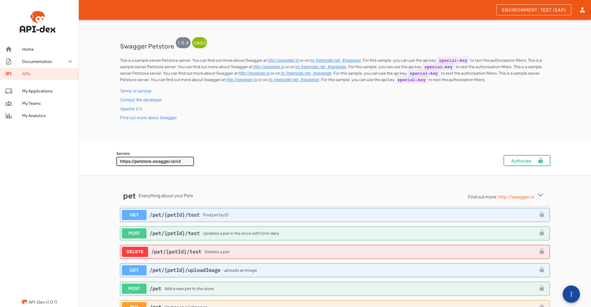This screenshot has height=307, width=591.
Task: Click the Documentation page icon
Action: (9, 61)
